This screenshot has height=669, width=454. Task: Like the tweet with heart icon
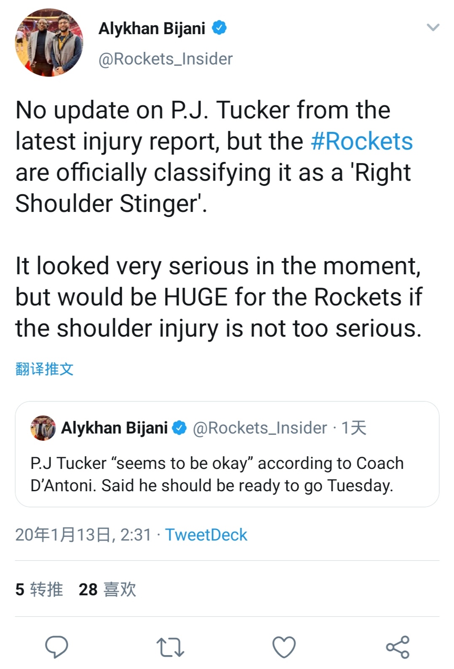(284, 647)
